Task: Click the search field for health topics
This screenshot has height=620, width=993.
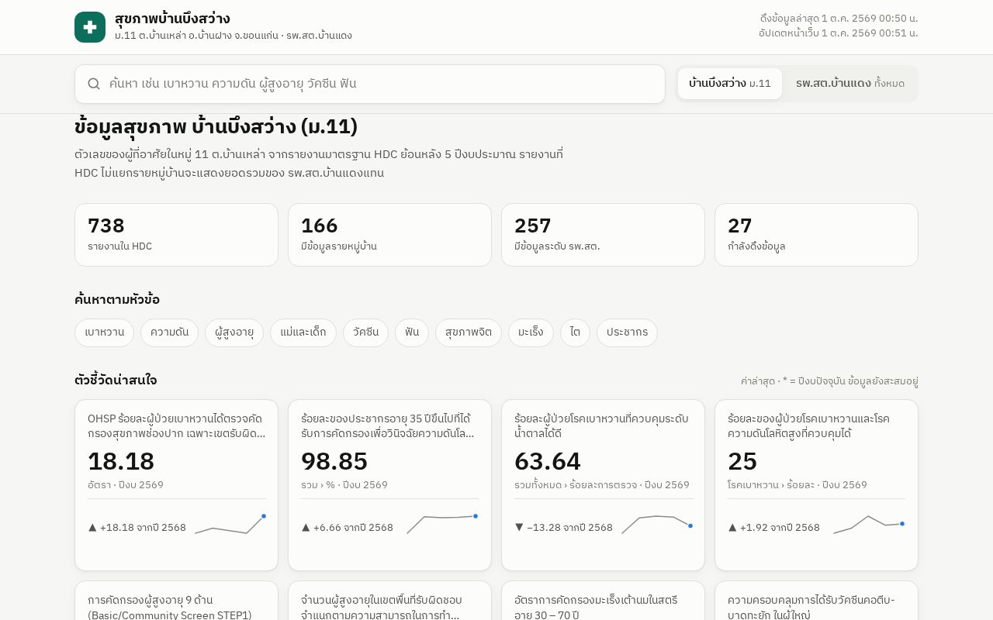Action: coord(370,84)
